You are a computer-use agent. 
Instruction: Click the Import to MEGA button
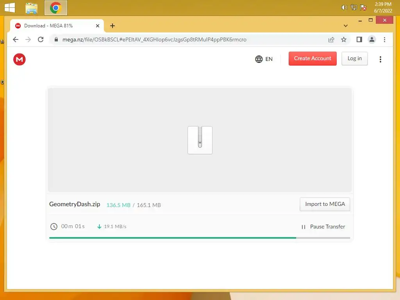click(325, 204)
